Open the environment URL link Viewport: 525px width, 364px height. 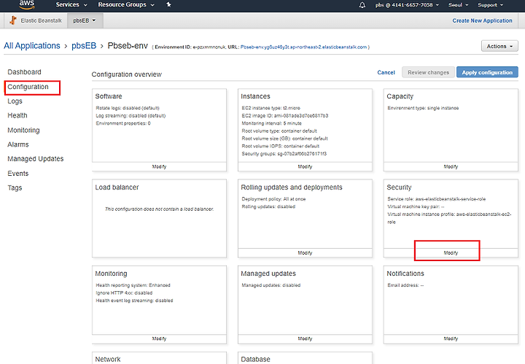[x=303, y=47]
